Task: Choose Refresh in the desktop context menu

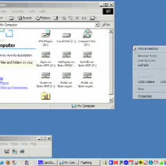Action: tap(149, 65)
